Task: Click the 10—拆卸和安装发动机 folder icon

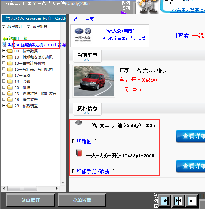Action: tap(10, 57)
